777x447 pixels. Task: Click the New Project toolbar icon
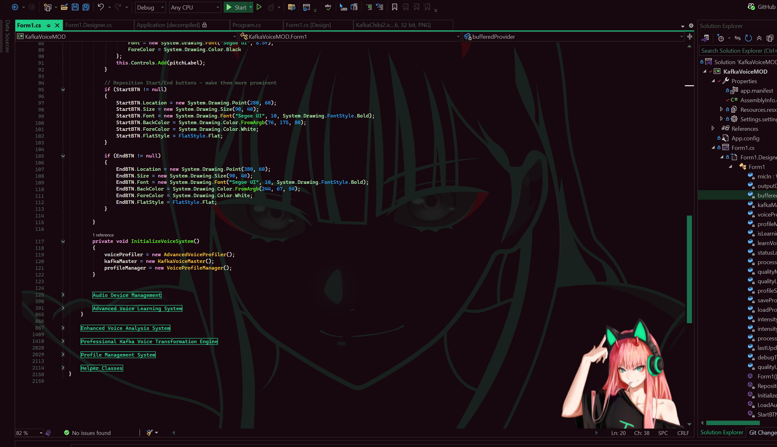tap(48, 7)
